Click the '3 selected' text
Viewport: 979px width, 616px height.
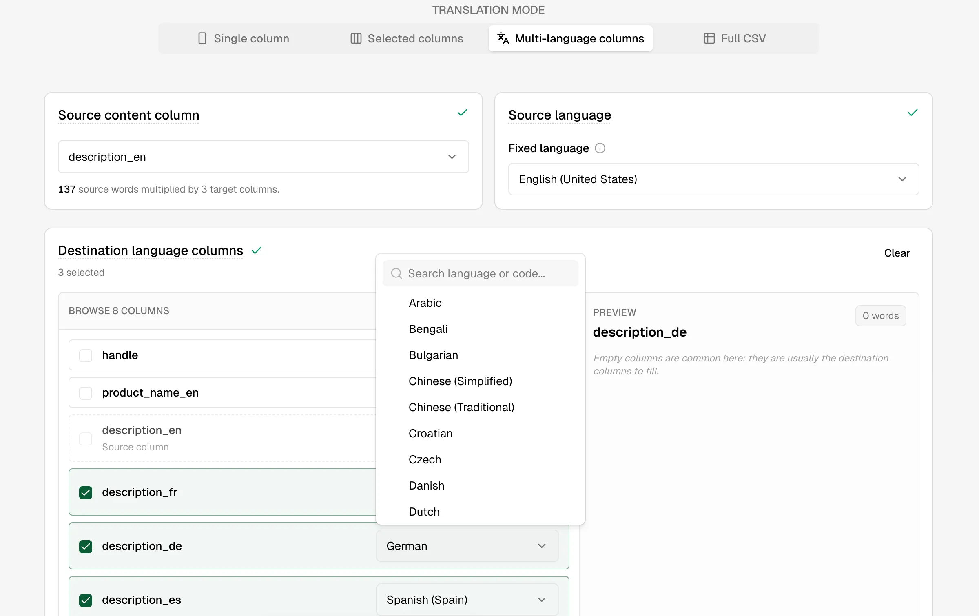pyautogui.click(x=81, y=273)
